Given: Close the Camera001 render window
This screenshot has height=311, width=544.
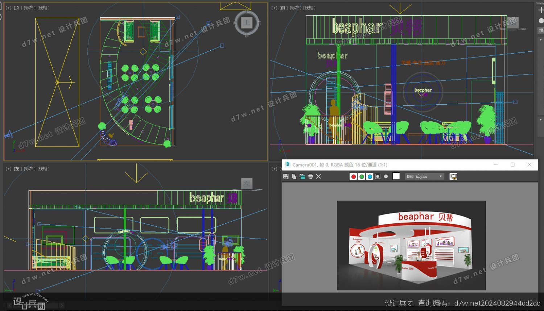Looking at the screenshot, I should click(529, 164).
